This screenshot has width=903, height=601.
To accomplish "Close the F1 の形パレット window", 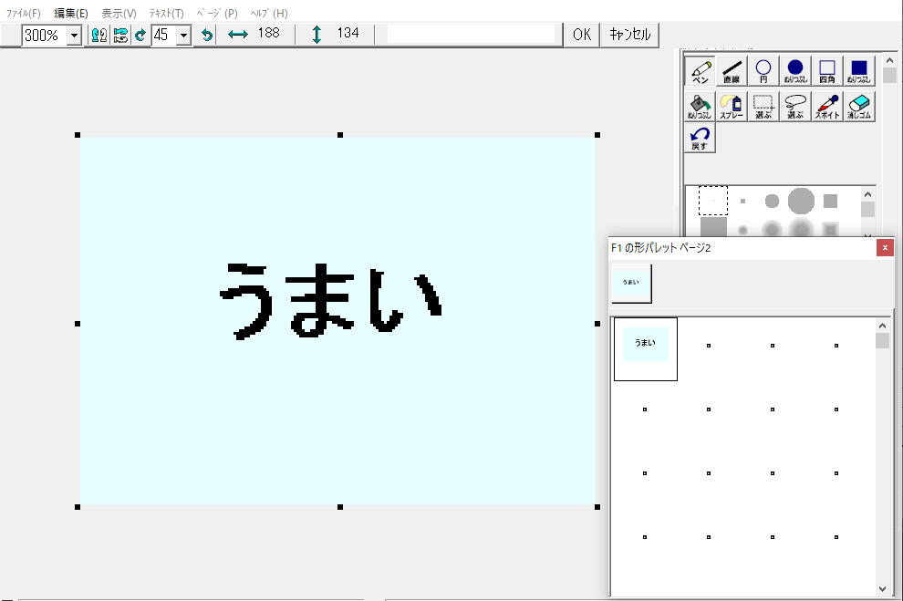I will (885, 247).
